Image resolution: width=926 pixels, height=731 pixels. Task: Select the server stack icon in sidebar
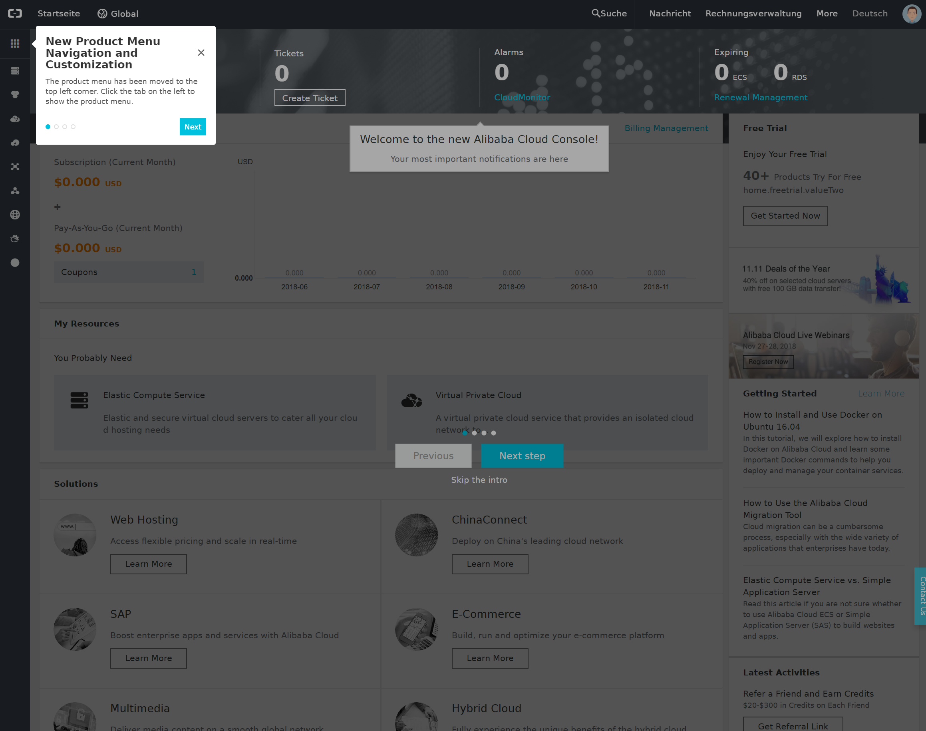point(15,71)
